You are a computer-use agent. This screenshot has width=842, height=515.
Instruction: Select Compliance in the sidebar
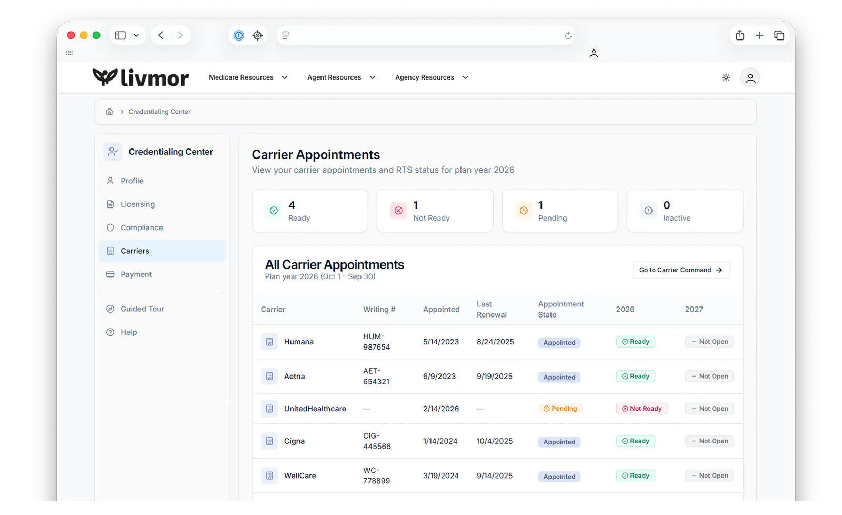pyautogui.click(x=162, y=227)
